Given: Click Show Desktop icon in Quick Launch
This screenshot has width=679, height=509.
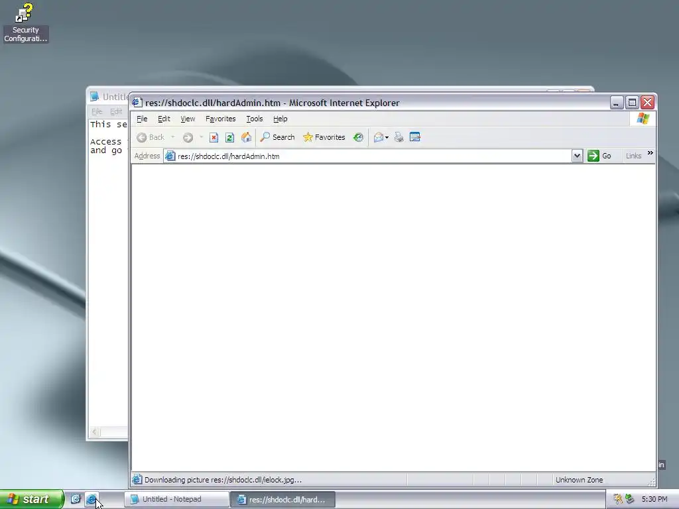Looking at the screenshot, I should point(76,499).
